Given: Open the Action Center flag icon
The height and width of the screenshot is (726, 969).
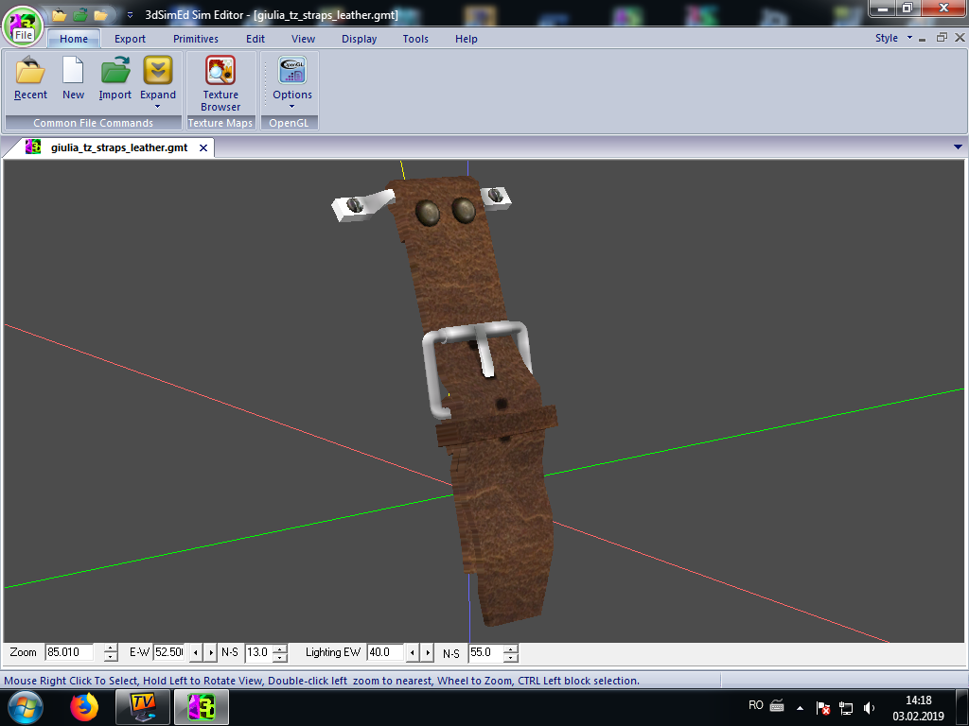Looking at the screenshot, I should click(x=822, y=708).
